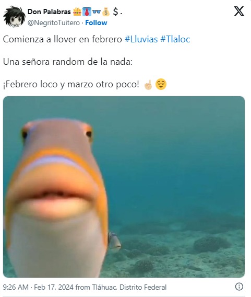Click the money bag emoji in display name
The width and height of the screenshot is (251, 297).
(x=106, y=12)
